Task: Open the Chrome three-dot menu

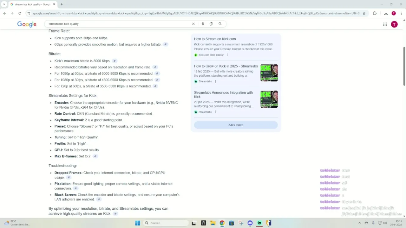Action: (x=401, y=13)
